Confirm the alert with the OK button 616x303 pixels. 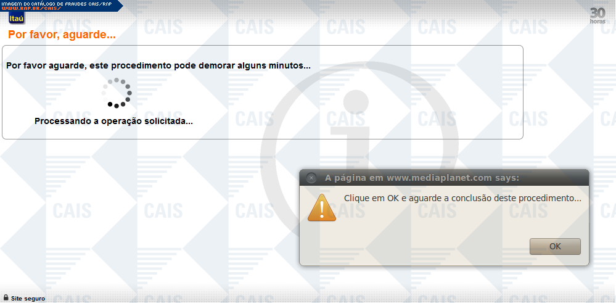coord(555,246)
